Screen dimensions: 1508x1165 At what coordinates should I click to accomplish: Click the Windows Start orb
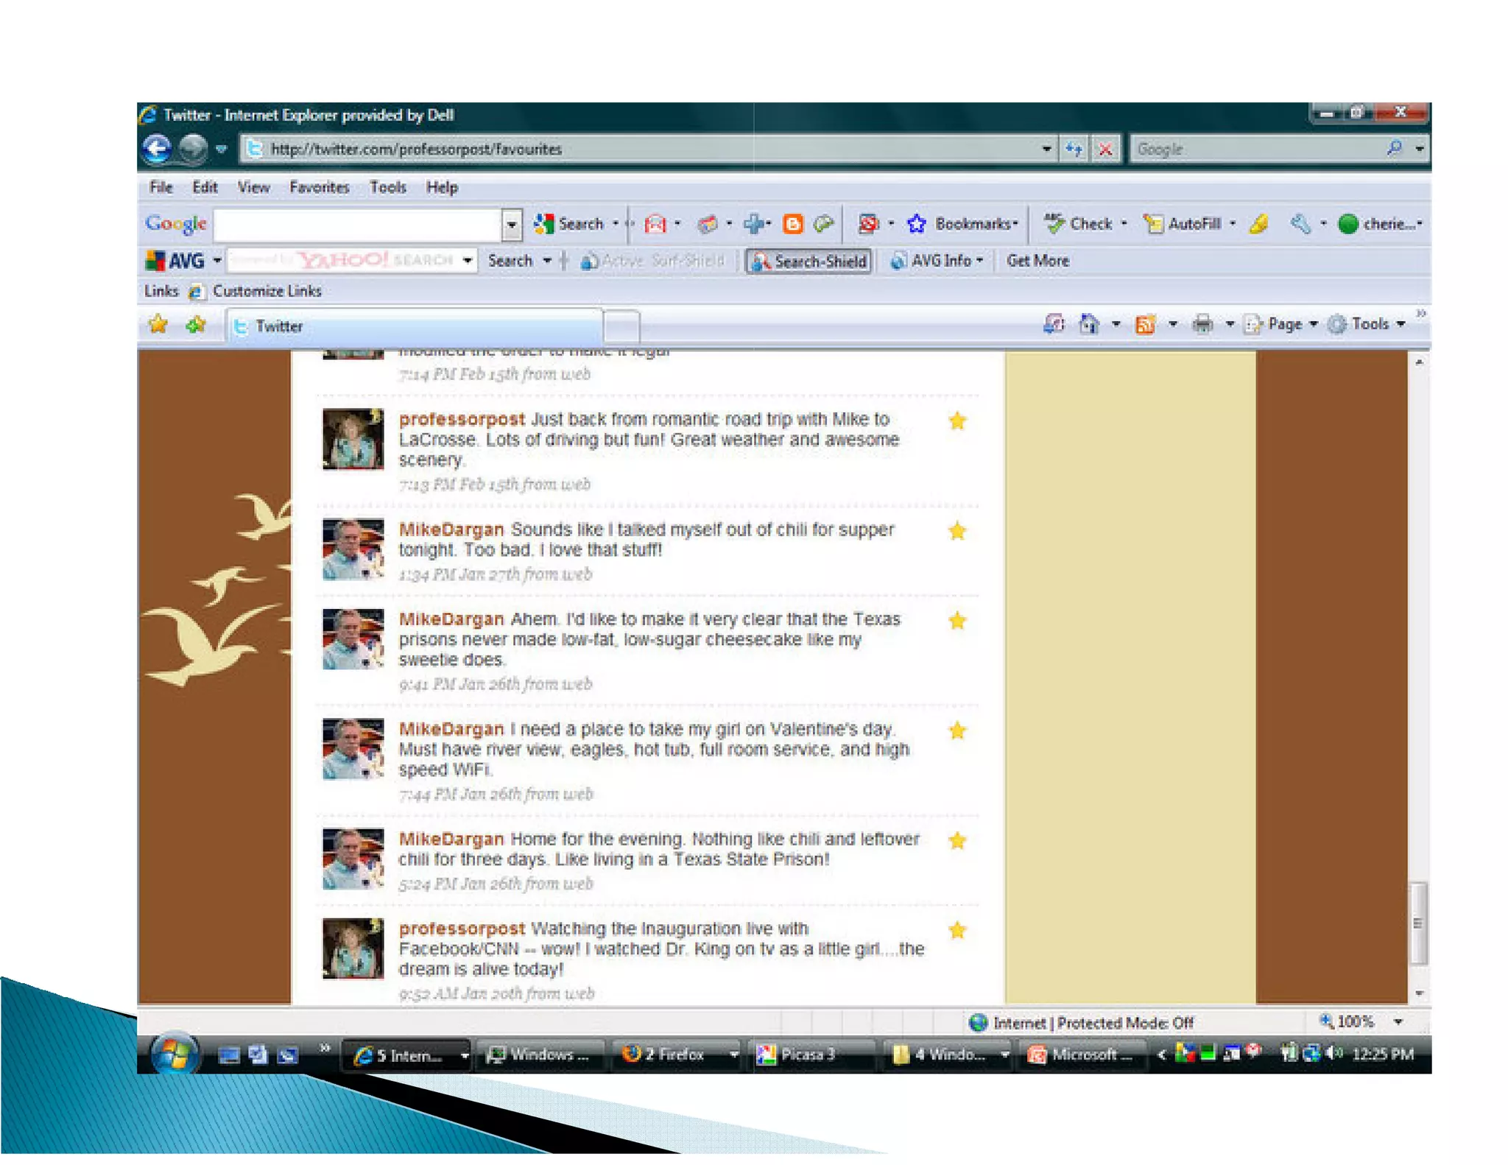(x=175, y=1053)
